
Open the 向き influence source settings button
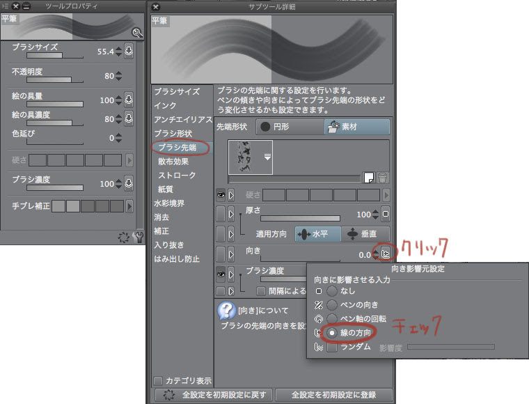tap(386, 253)
